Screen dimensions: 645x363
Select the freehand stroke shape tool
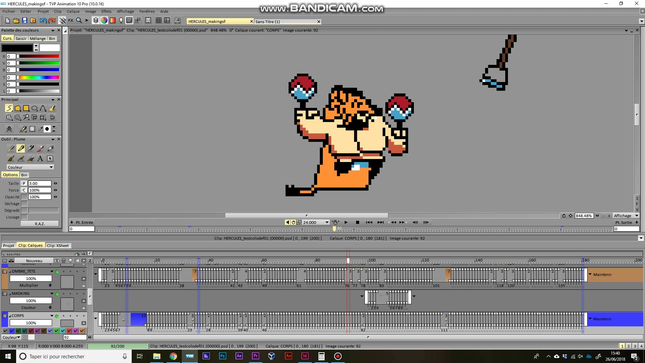pyautogui.click(x=9, y=108)
